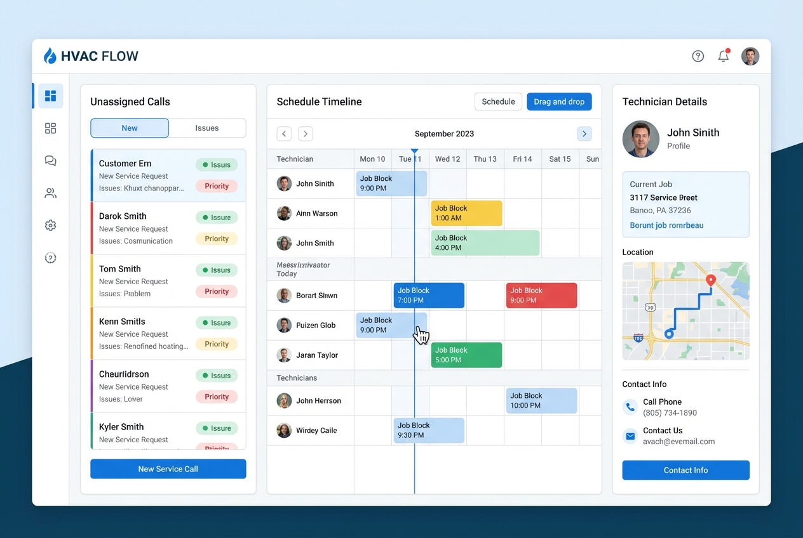Switch to the Issues tab in Unassigned Calls
Image resolution: width=803 pixels, height=538 pixels.
207,128
